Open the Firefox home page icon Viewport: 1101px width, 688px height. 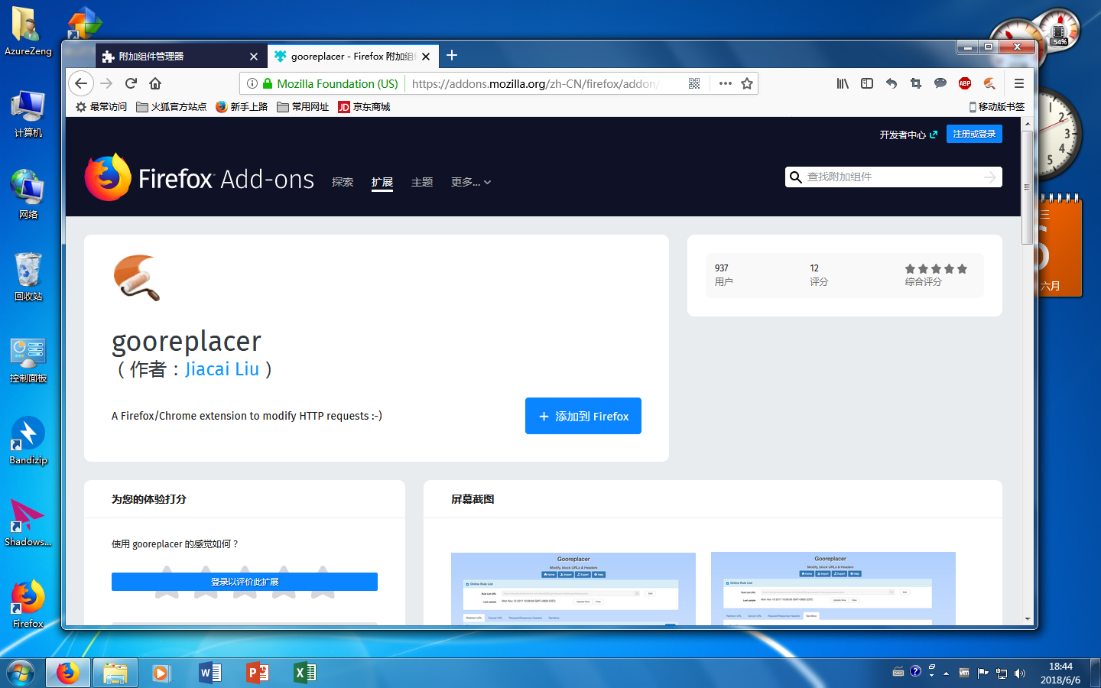(x=155, y=83)
